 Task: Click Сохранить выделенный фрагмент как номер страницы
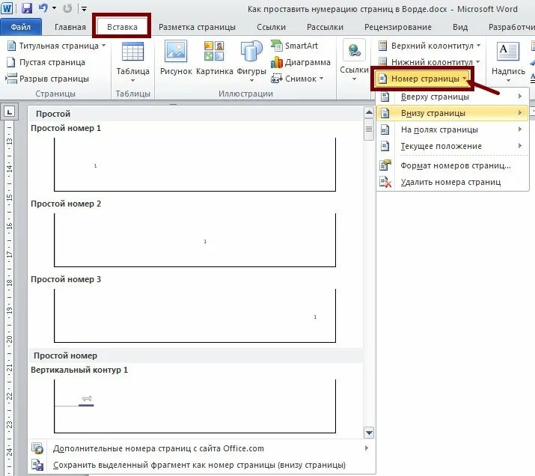pyautogui.click(x=201, y=465)
